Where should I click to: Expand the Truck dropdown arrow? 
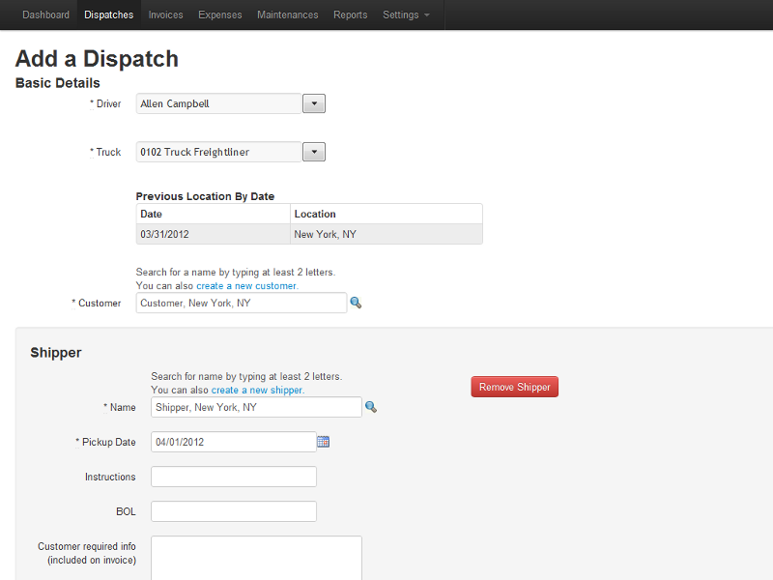(314, 152)
